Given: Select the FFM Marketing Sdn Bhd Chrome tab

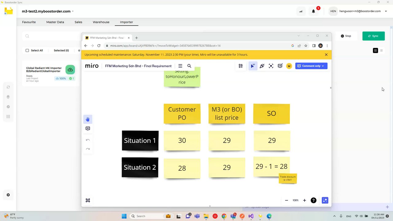Looking at the screenshot, I should pyautogui.click(x=107, y=38).
